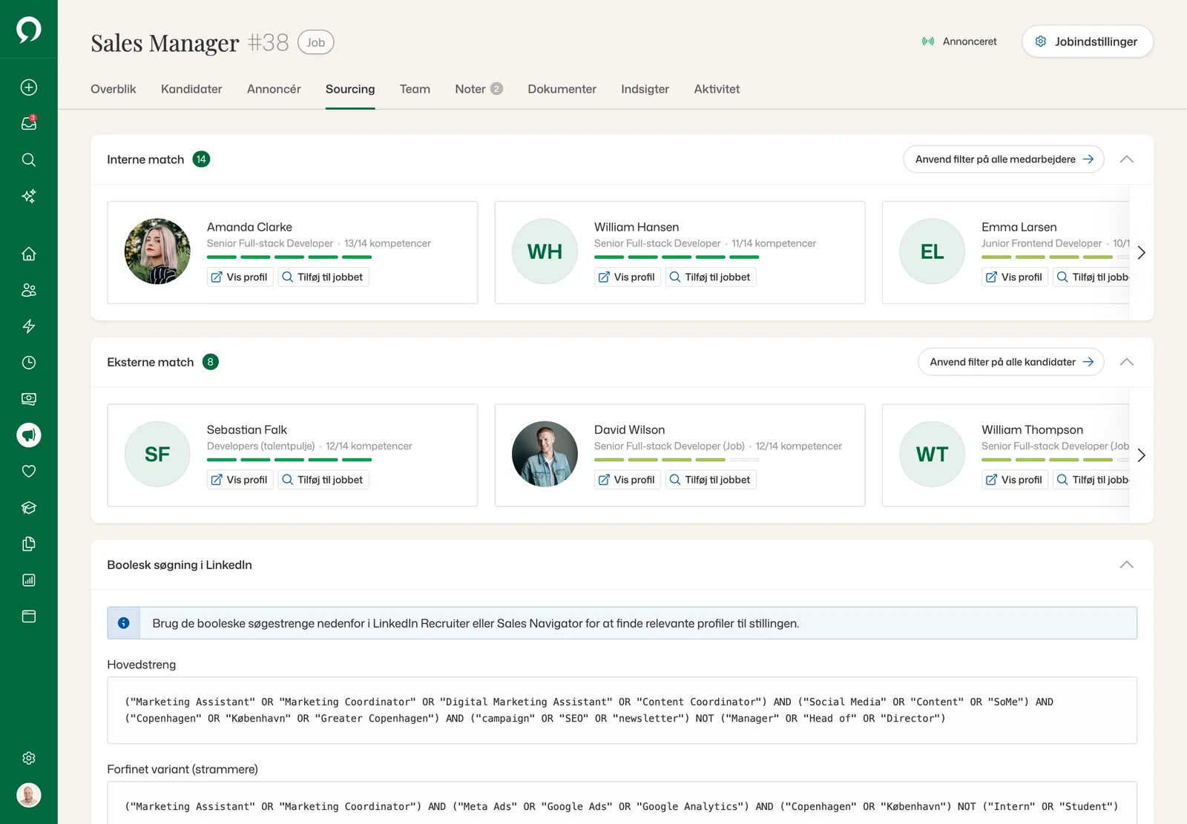Add David Wilson to the job

coord(710,480)
